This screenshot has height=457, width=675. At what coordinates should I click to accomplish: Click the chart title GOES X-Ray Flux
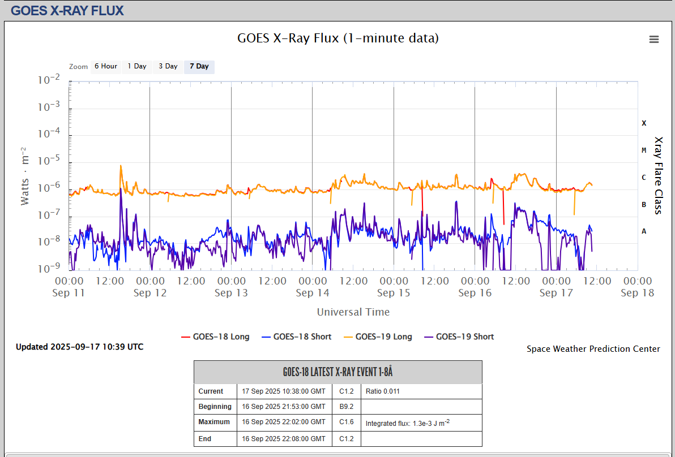point(337,38)
